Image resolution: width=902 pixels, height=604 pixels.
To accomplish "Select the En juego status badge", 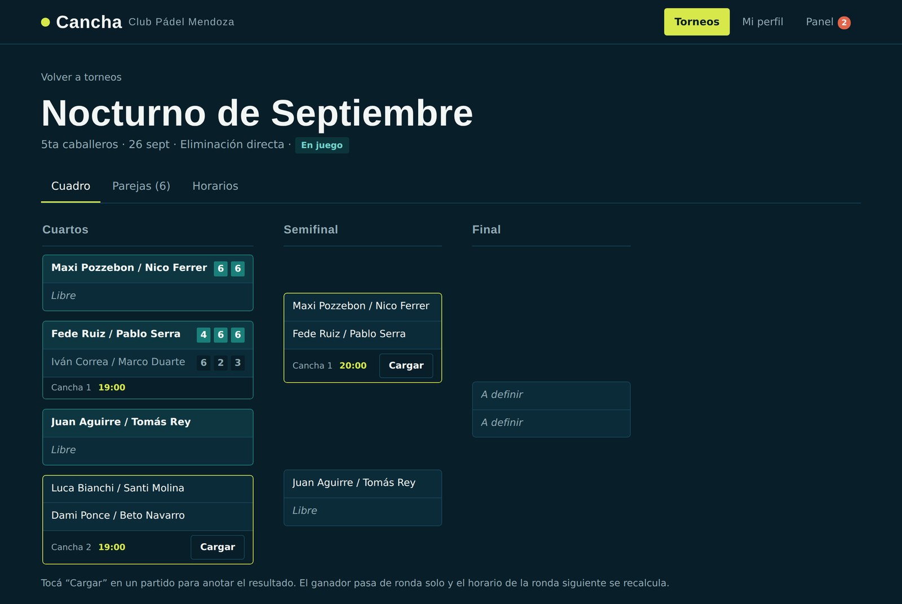I will [x=322, y=145].
